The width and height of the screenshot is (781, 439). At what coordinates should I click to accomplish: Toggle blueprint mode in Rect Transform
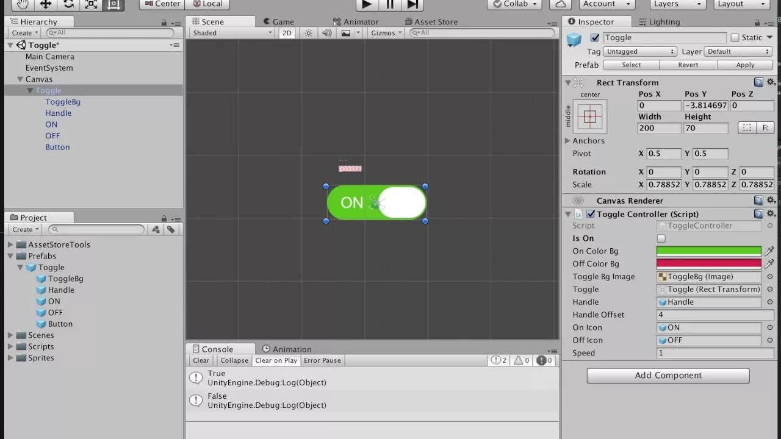tap(747, 127)
